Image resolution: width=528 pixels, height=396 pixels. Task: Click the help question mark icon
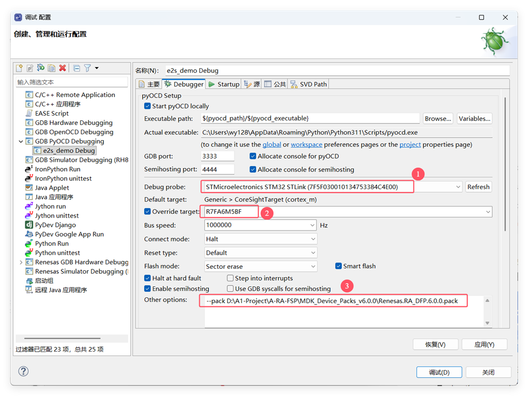point(23,371)
